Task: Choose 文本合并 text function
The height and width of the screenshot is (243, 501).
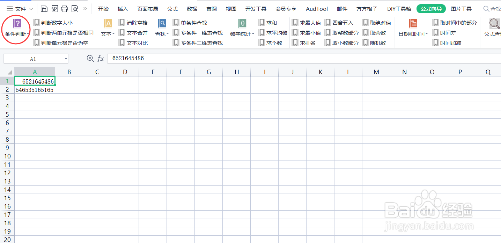Action: 133,33
